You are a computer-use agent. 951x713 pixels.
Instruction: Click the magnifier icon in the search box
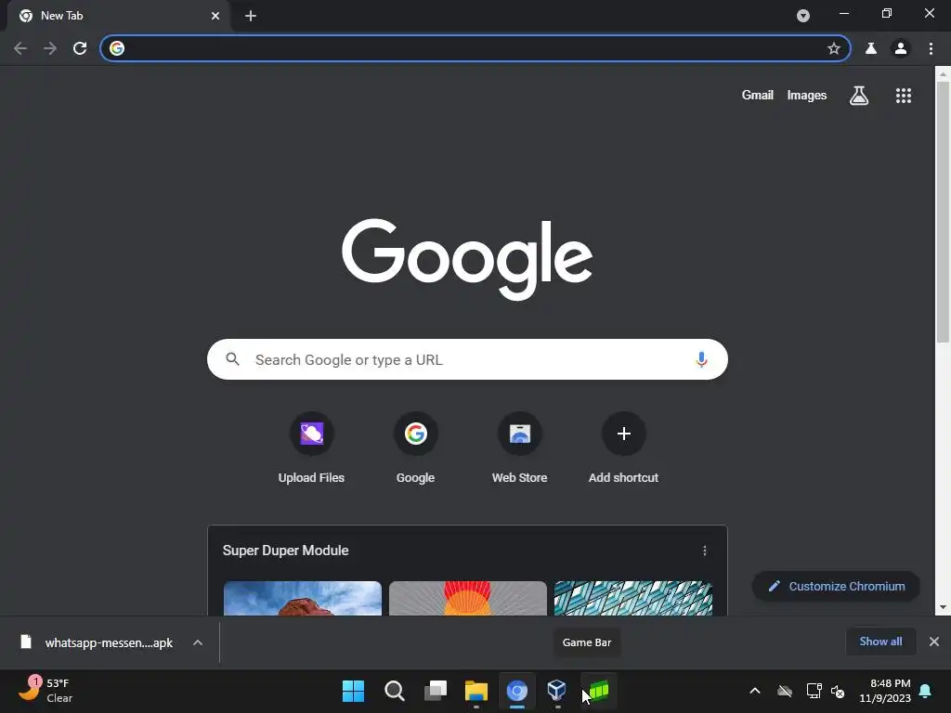click(x=233, y=359)
